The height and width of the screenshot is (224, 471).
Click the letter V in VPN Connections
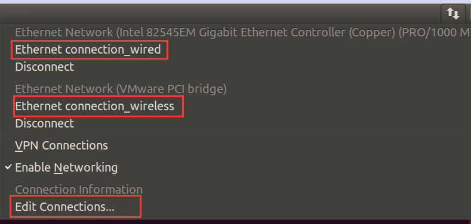pyautogui.click(x=19, y=145)
